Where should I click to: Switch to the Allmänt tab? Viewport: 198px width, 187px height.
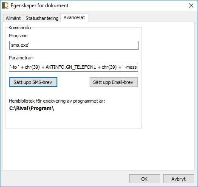(13, 18)
